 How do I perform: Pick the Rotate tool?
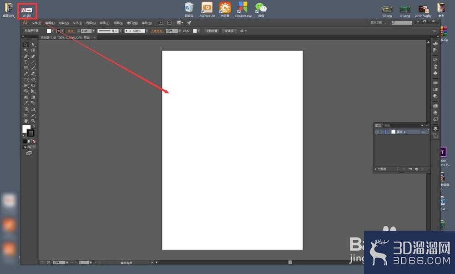coord(26,80)
